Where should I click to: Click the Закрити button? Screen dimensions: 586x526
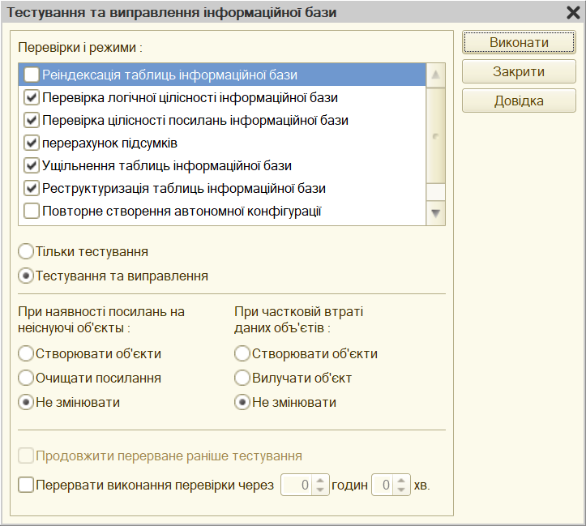click(519, 71)
